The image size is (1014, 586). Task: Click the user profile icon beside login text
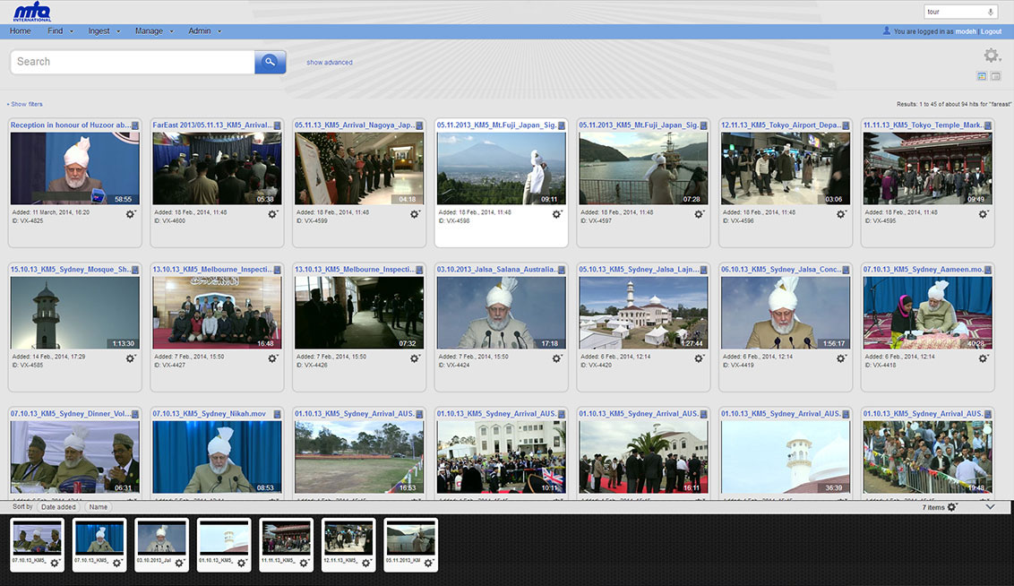(887, 30)
